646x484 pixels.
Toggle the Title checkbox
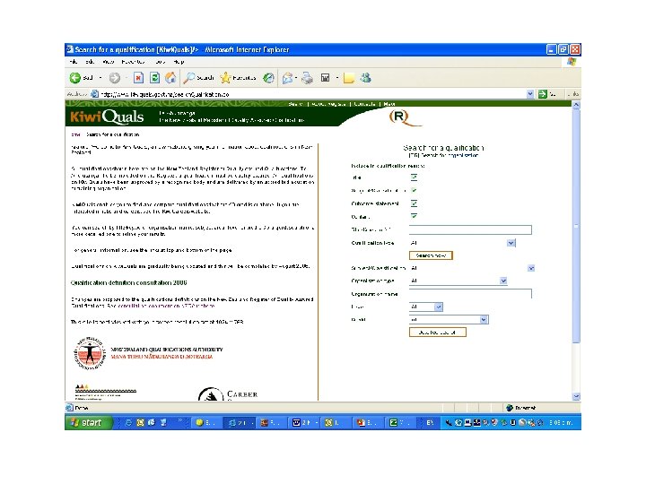click(414, 177)
